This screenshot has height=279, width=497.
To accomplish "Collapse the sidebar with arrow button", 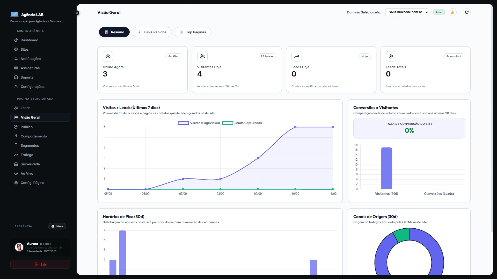I will click(77, 13).
